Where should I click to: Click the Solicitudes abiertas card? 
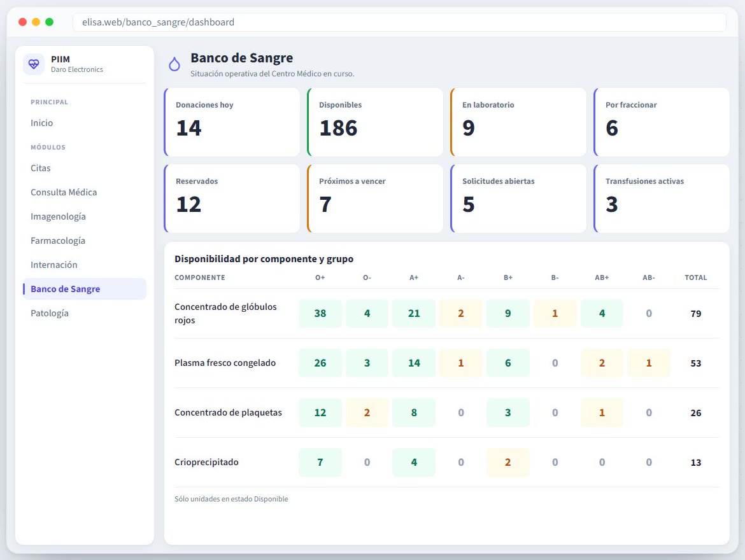[518, 199]
